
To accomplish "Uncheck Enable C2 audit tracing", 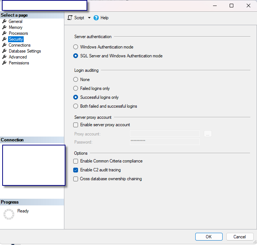I will click(x=75, y=170).
